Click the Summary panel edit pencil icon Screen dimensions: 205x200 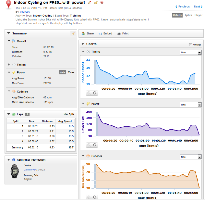pos(73,33)
